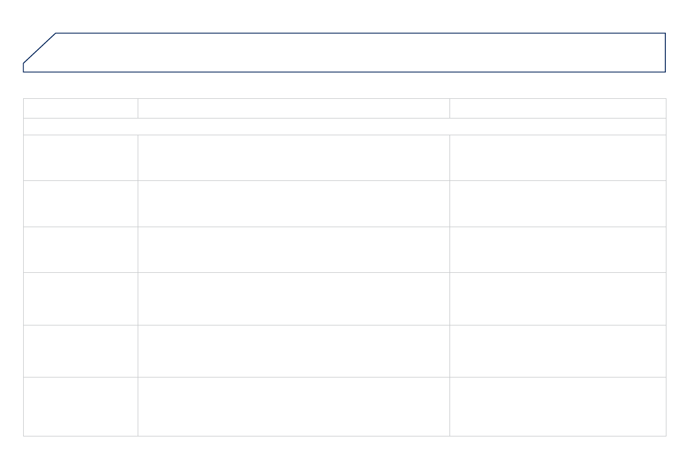Click last body row's right column cell
689x459 pixels.
557,406
